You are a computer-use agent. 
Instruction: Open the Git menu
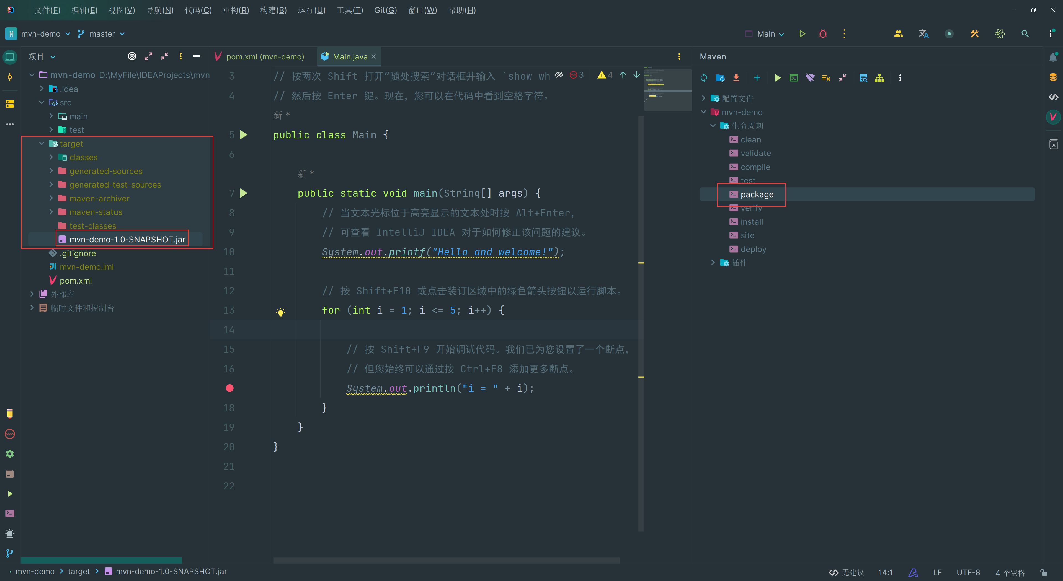coord(385,10)
